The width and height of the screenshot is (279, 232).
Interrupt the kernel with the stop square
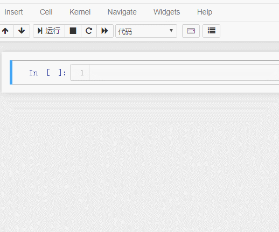pyautogui.click(x=73, y=31)
